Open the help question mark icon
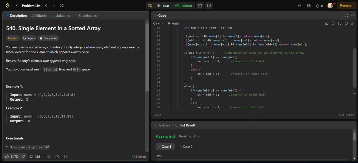 pyautogui.click(x=66, y=156)
